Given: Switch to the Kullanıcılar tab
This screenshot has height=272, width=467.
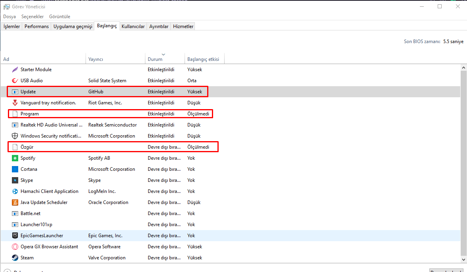Looking at the screenshot, I should pyautogui.click(x=133, y=26).
